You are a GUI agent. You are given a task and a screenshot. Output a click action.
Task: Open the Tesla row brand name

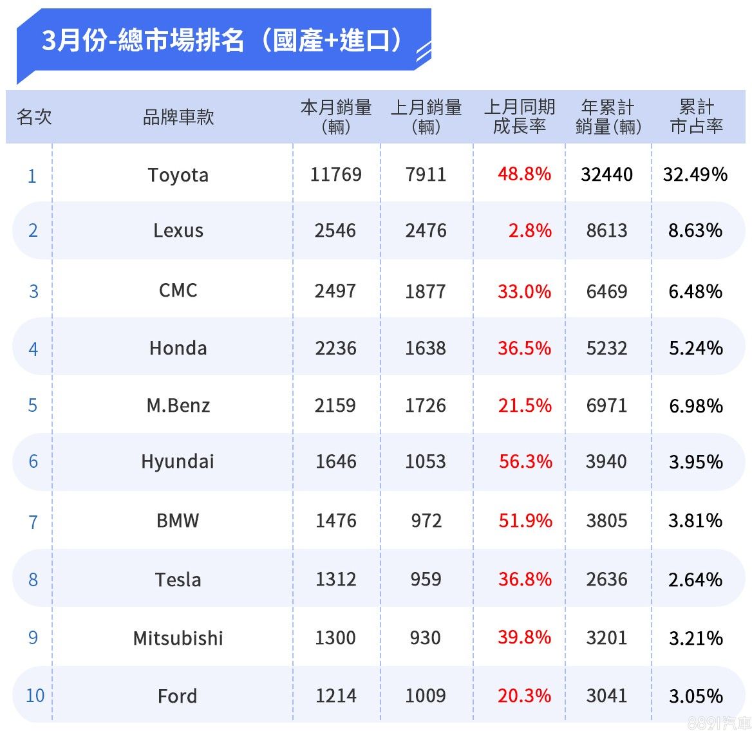[178, 580]
